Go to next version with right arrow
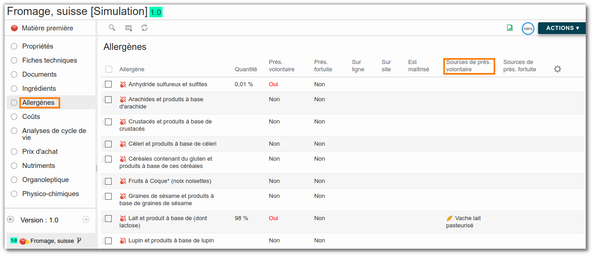The width and height of the screenshot is (593, 256). tap(86, 220)
